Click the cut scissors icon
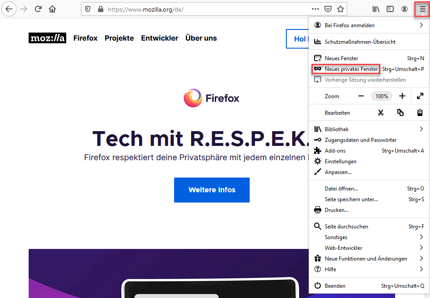 pyautogui.click(x=380, y=113)
